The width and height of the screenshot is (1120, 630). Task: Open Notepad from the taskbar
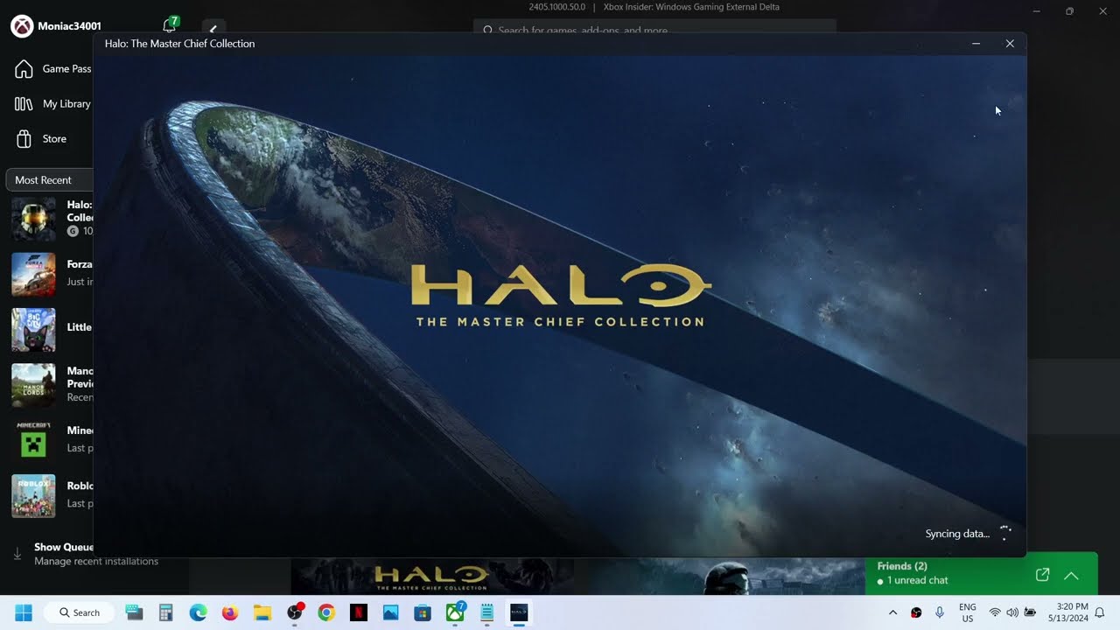coord(487,612)
